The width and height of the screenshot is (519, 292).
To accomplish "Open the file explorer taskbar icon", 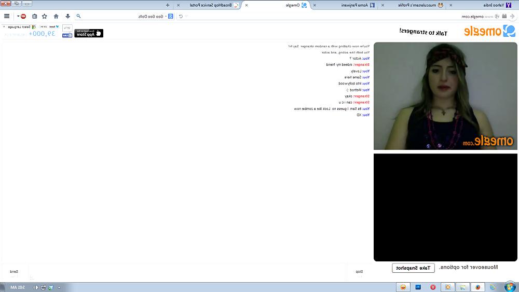I will (x=463, y=287).
